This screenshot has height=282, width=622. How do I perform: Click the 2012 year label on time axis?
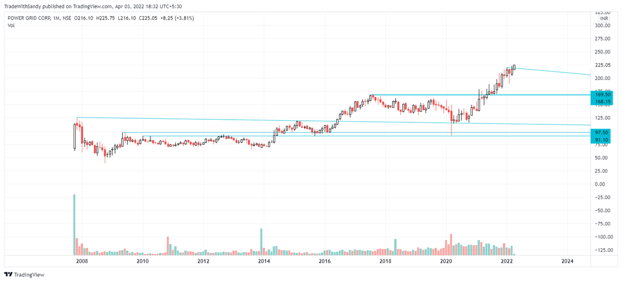pos(203,261)
